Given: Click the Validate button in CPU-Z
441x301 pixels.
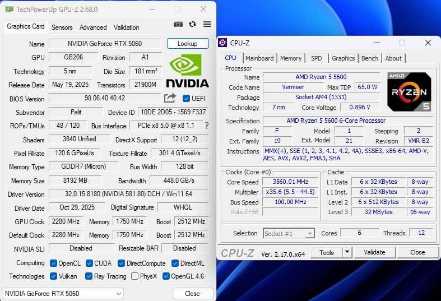Looking at the screenshot, I should coord(374,252).
